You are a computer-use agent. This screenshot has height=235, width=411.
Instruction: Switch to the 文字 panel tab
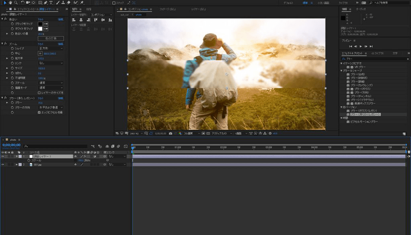click(x=395, y=53)
